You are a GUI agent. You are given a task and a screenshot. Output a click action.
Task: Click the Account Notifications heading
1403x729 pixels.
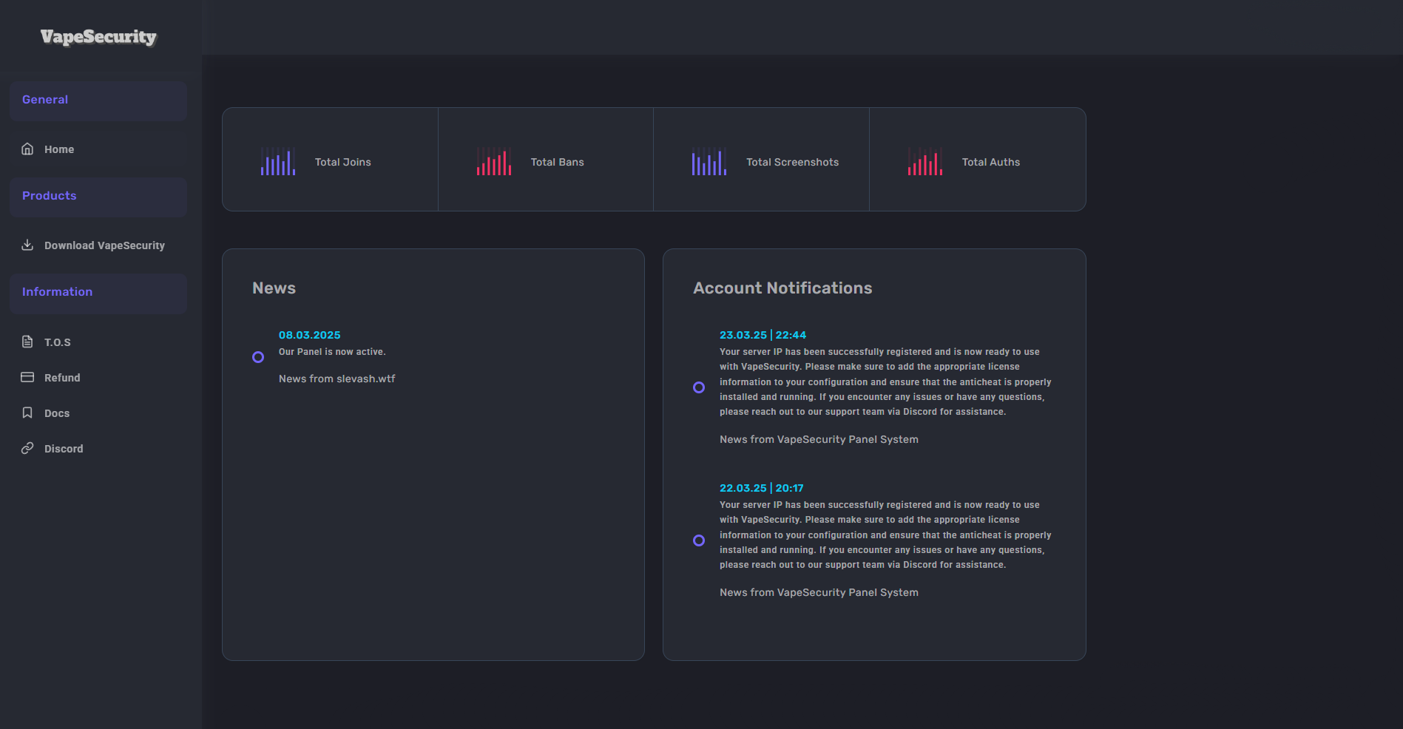coord(782,288)
